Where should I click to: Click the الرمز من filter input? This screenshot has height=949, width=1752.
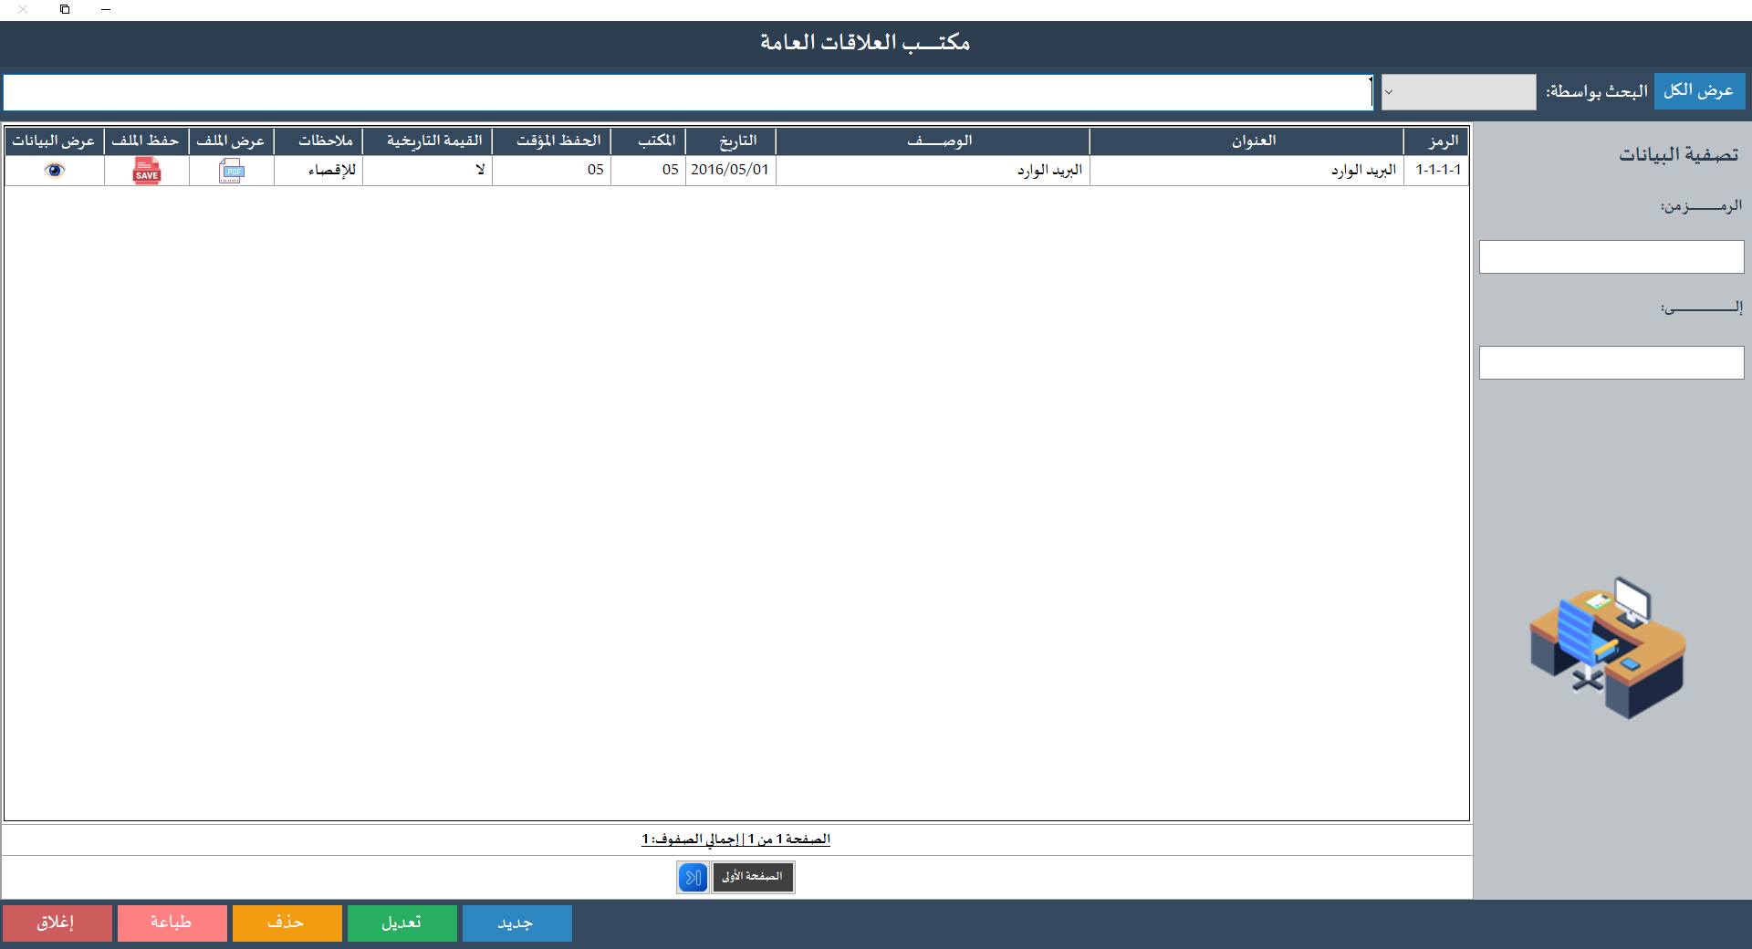[x=1611, y=257]
